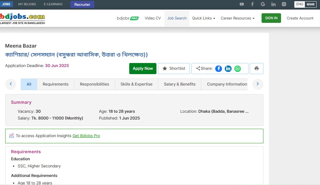This screenshot has height=185, width=320.
Task: Follow the Get Bdjobs Pro link
Action: point(86,136)
